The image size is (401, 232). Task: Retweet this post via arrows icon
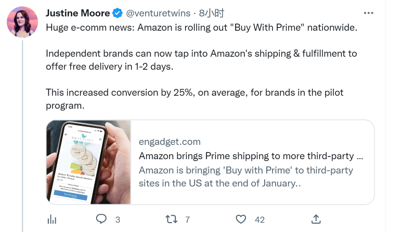coord(171,219)
